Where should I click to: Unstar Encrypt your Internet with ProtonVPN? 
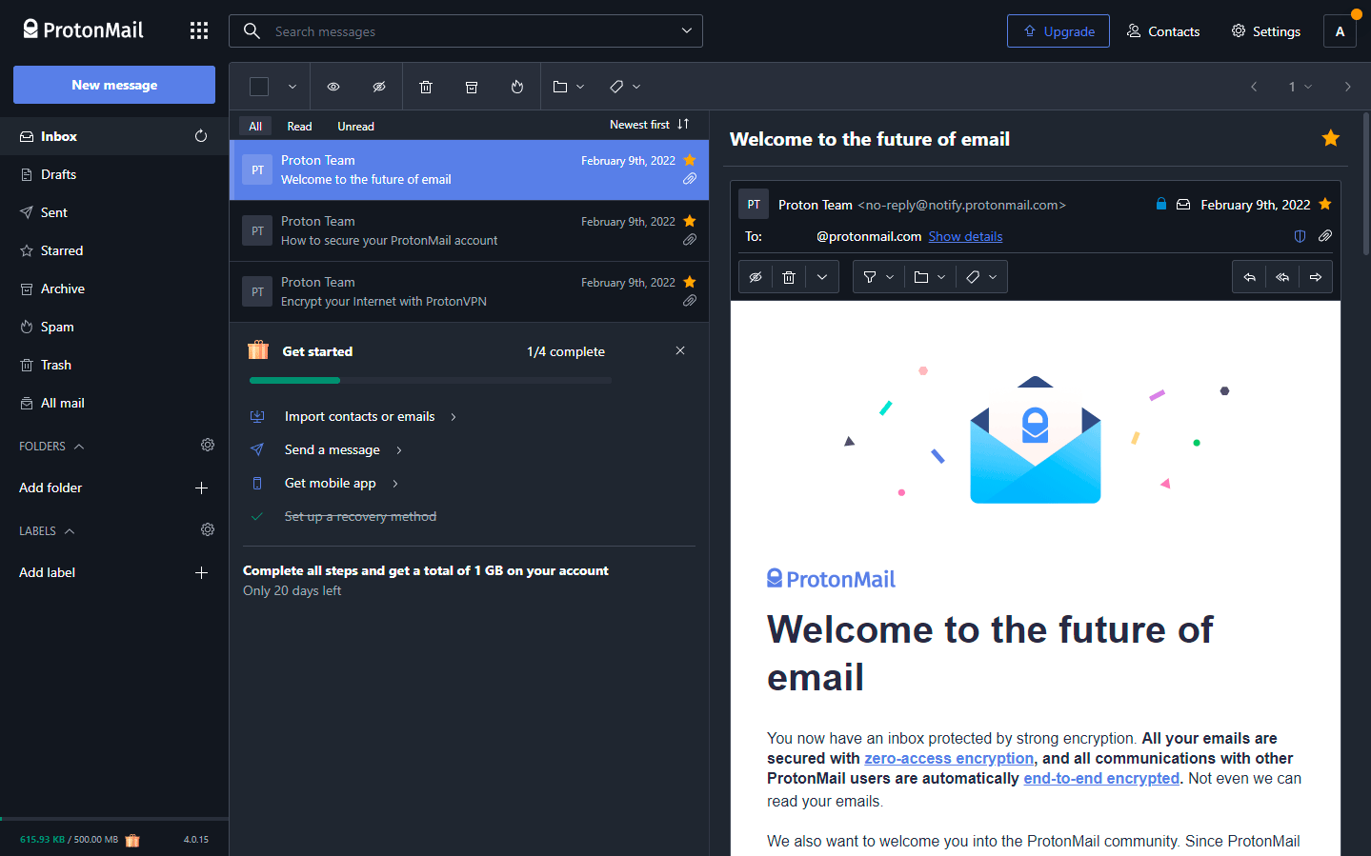690,282
